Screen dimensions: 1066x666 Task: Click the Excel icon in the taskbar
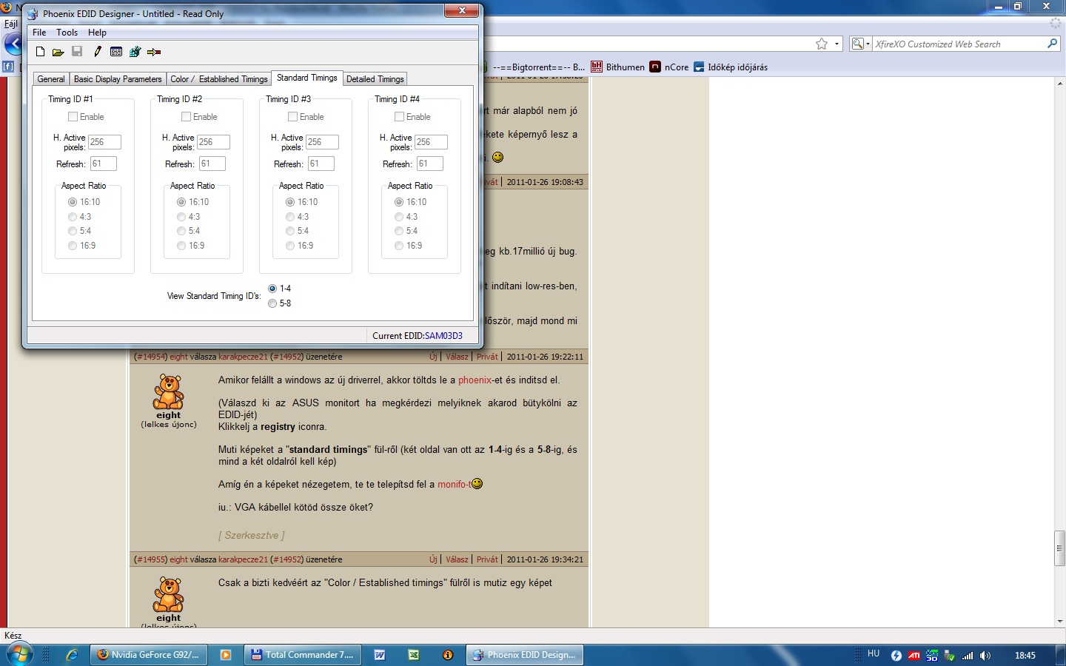[x=414, y=655]
